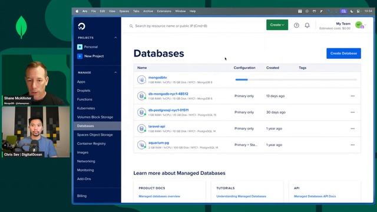
Task: Open more options for db-postgresql-nyc1-01511
Action: [x=352, y=112]
